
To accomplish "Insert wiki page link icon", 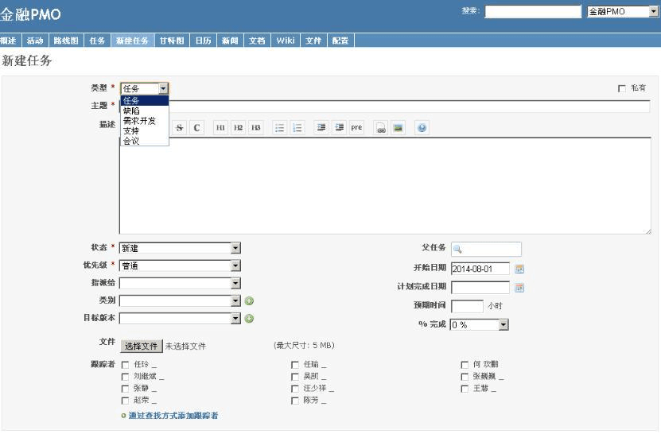I will point(381,128).
